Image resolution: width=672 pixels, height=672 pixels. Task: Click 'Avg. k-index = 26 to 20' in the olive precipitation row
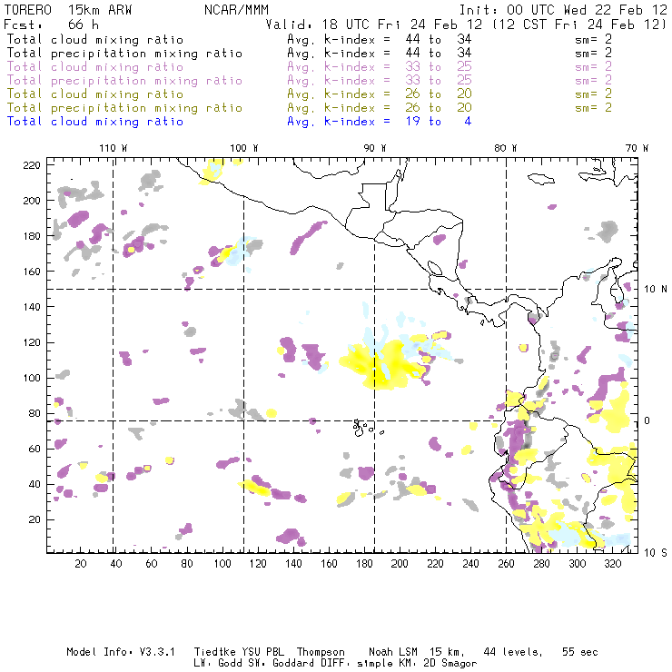380,108
